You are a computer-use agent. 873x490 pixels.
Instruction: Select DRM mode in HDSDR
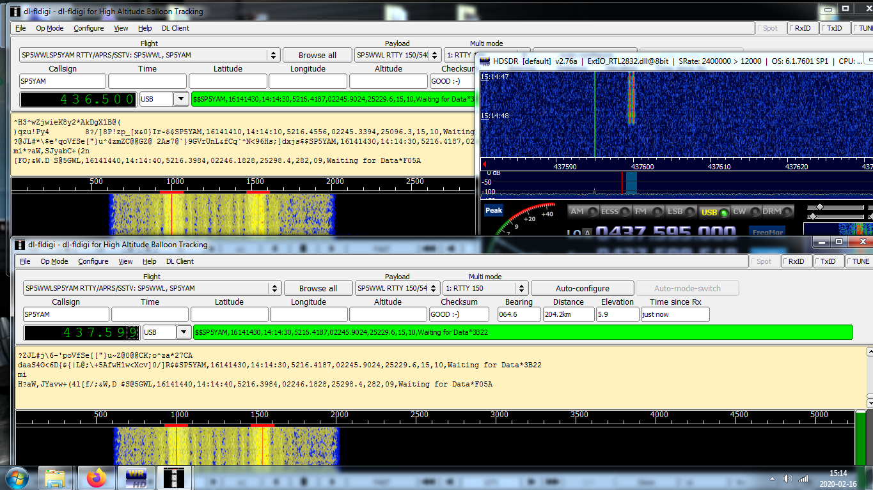tap(778, 211)
